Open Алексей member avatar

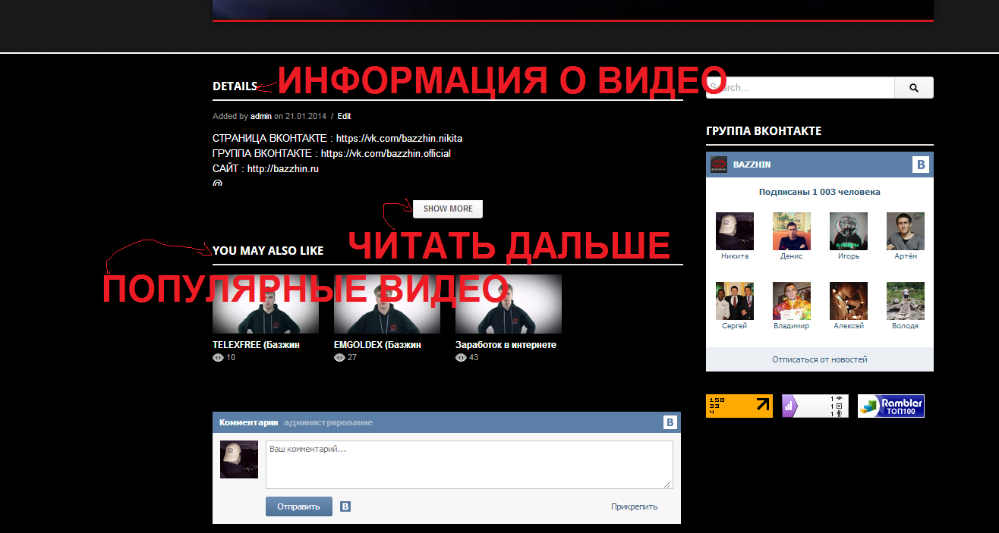tap(849, 301)
